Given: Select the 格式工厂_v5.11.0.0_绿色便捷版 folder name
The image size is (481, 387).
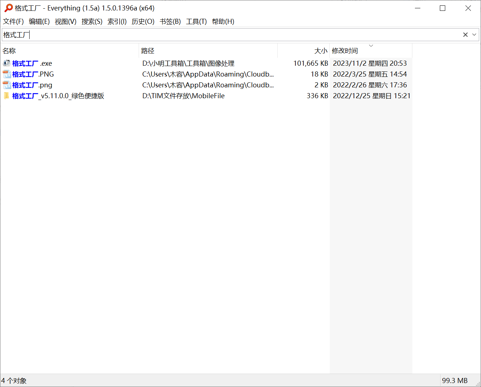Looking at the screenshot, I should pos(58,96).
